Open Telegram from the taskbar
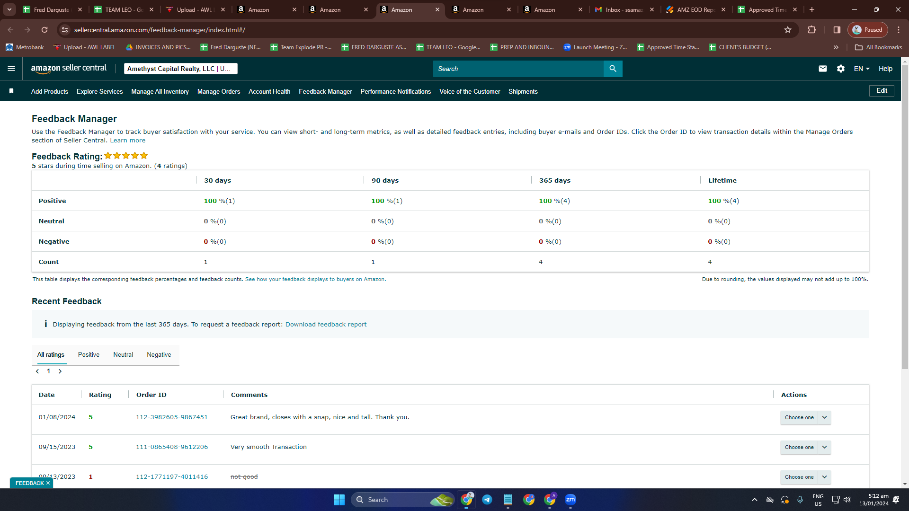 (x=487, y=500)
